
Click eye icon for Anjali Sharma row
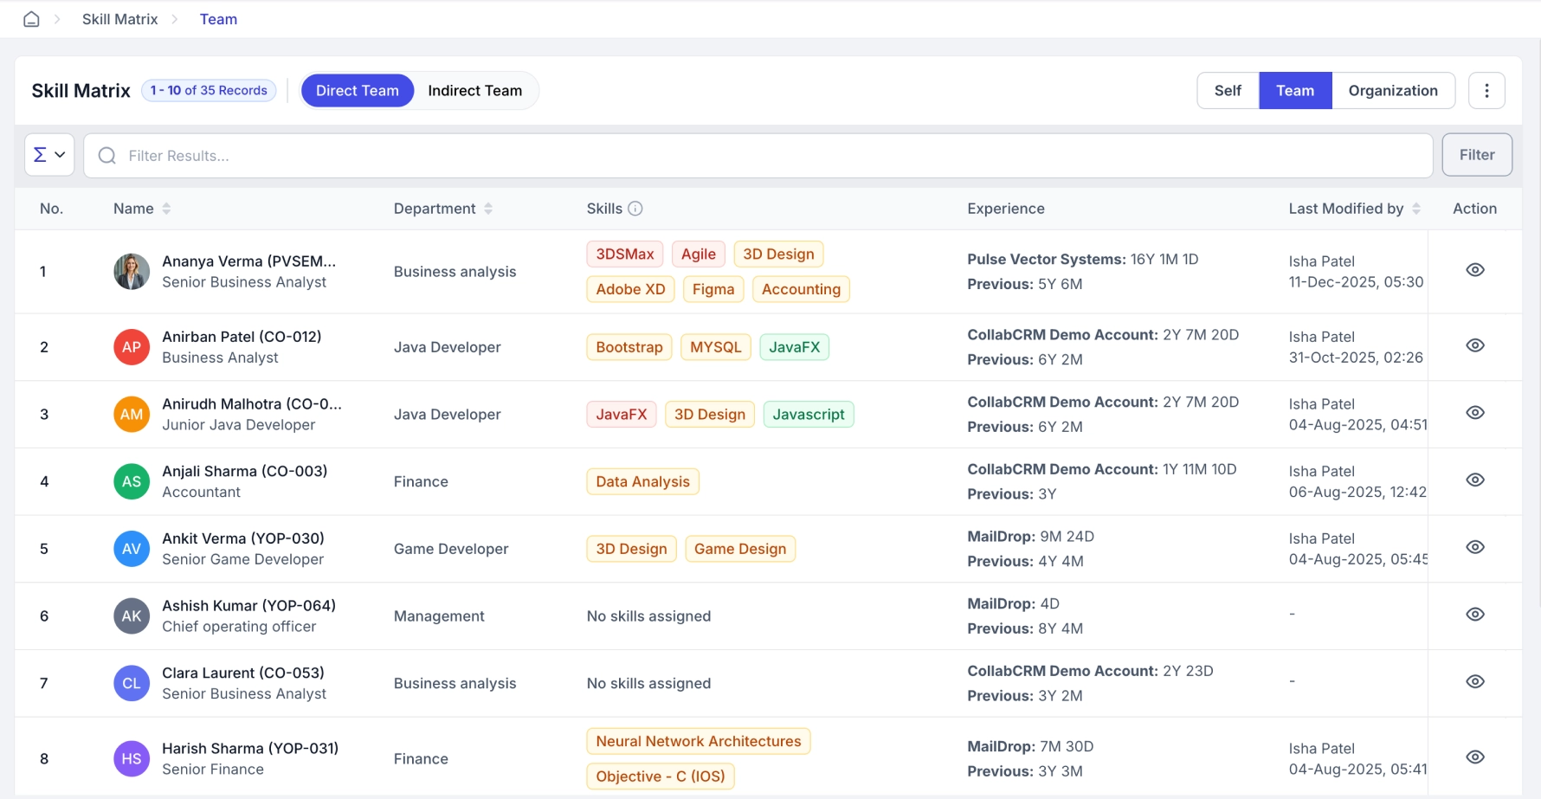coord(1475,480)
